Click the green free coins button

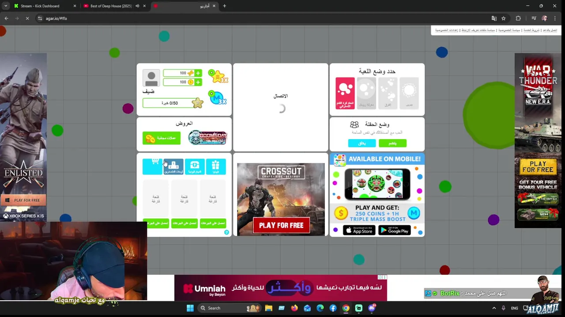[x=162, y=138]
